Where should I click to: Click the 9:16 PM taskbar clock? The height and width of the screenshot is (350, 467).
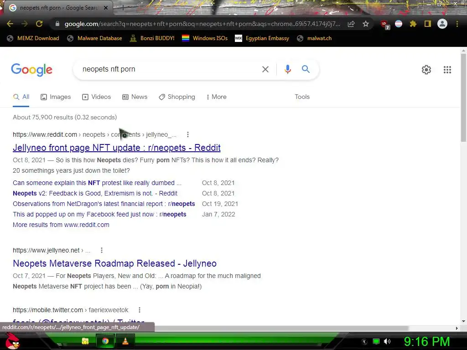point(427,342)
